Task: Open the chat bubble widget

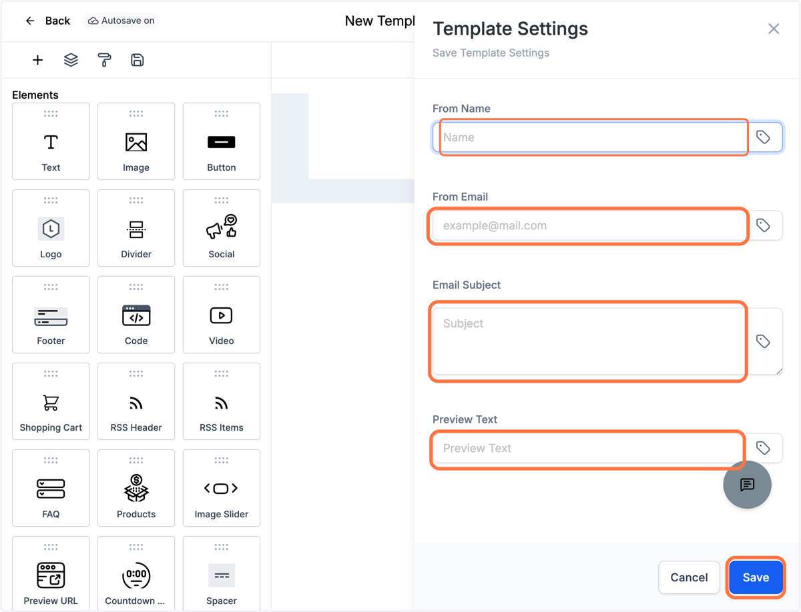Action: pyautogui.click(x=747, y=485)
